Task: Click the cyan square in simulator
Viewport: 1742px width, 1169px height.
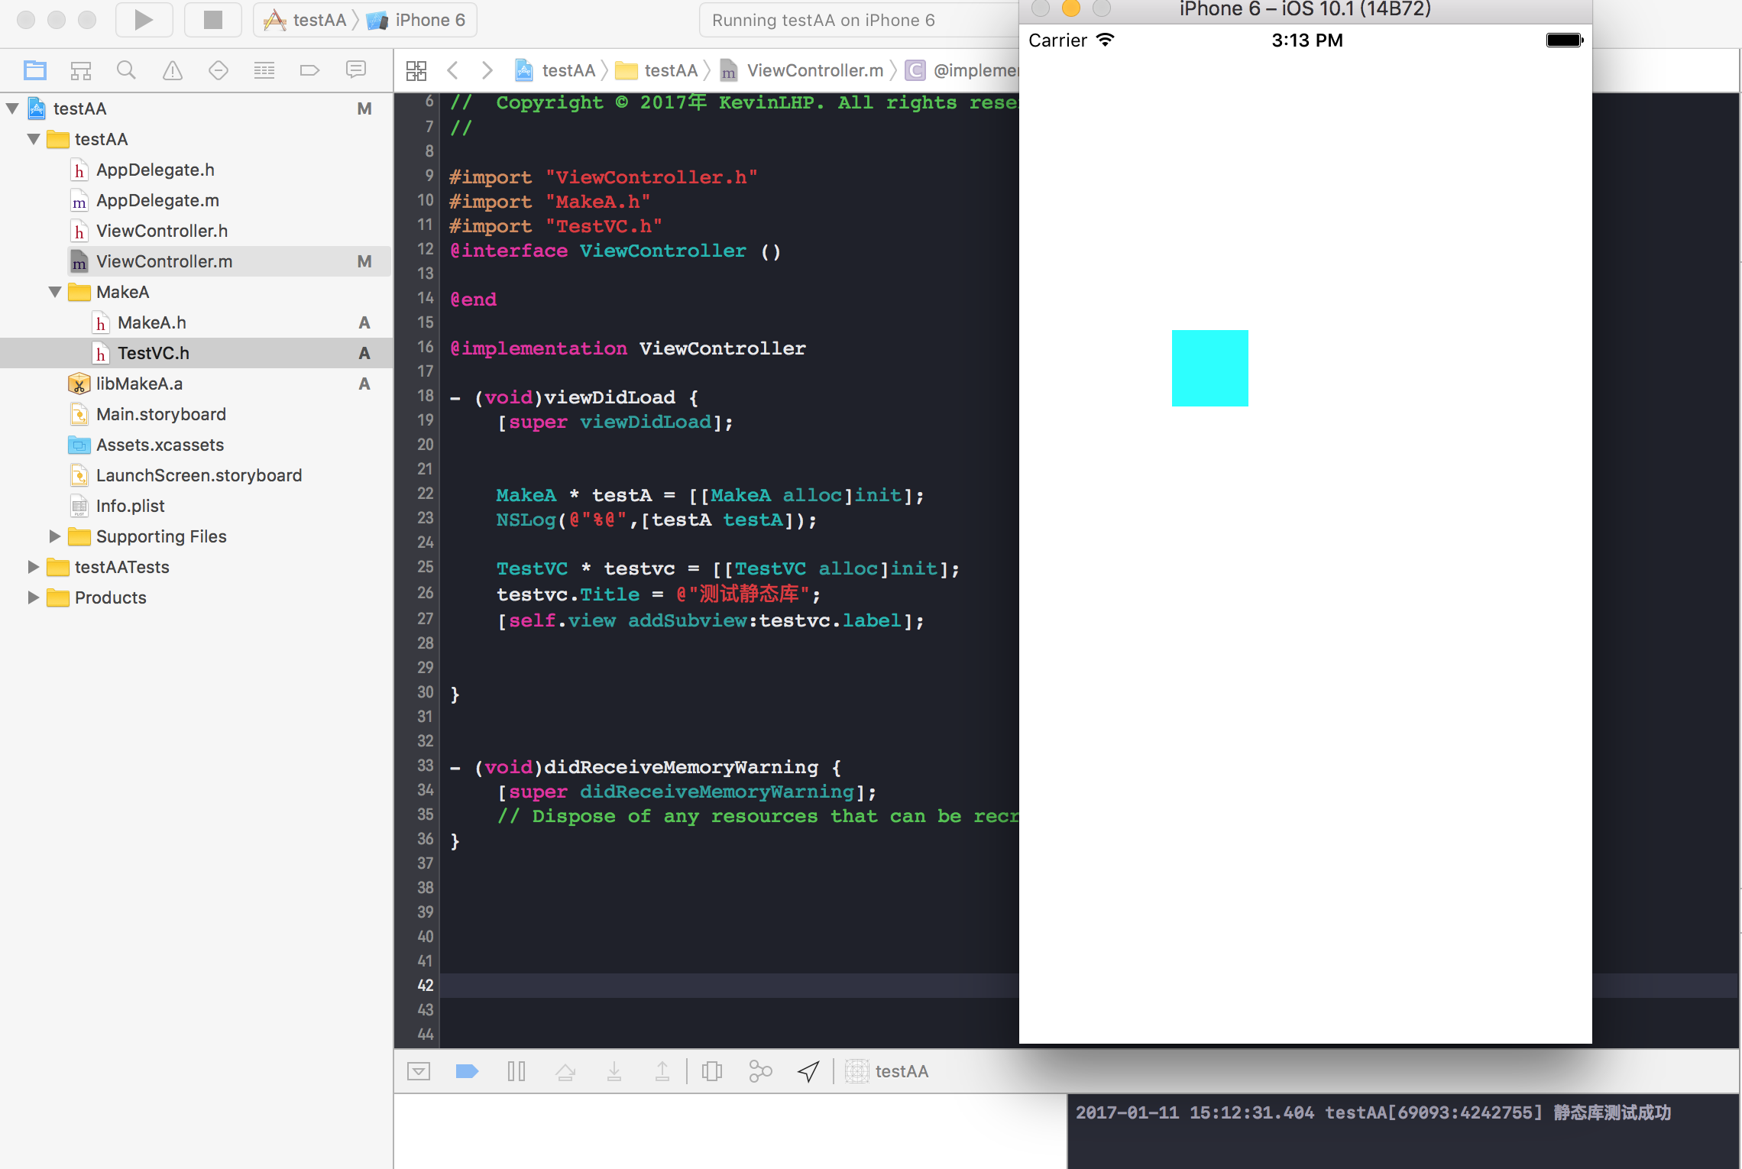Action: [x=1209, y=368]
